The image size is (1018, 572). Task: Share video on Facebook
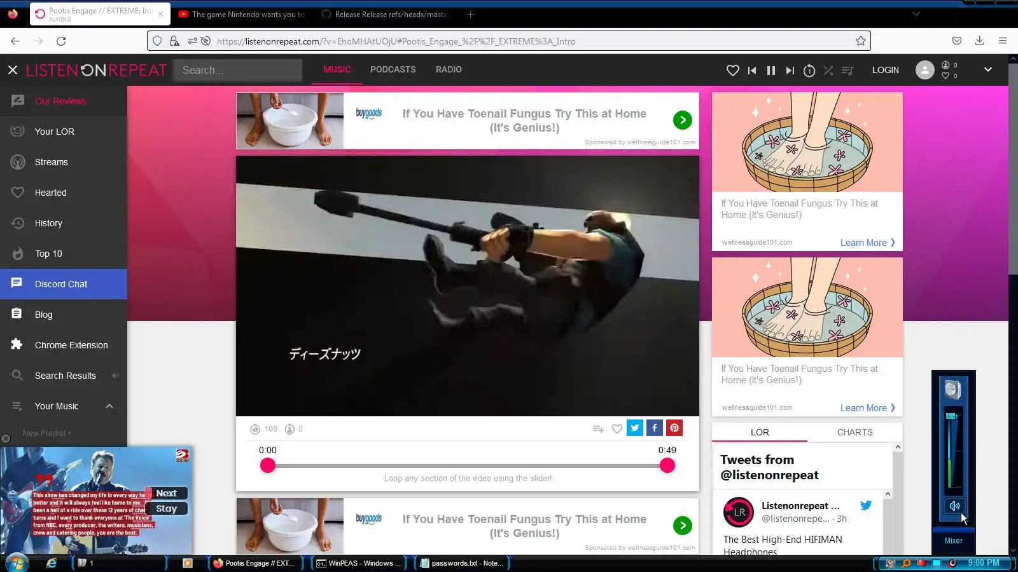point(655,428)
